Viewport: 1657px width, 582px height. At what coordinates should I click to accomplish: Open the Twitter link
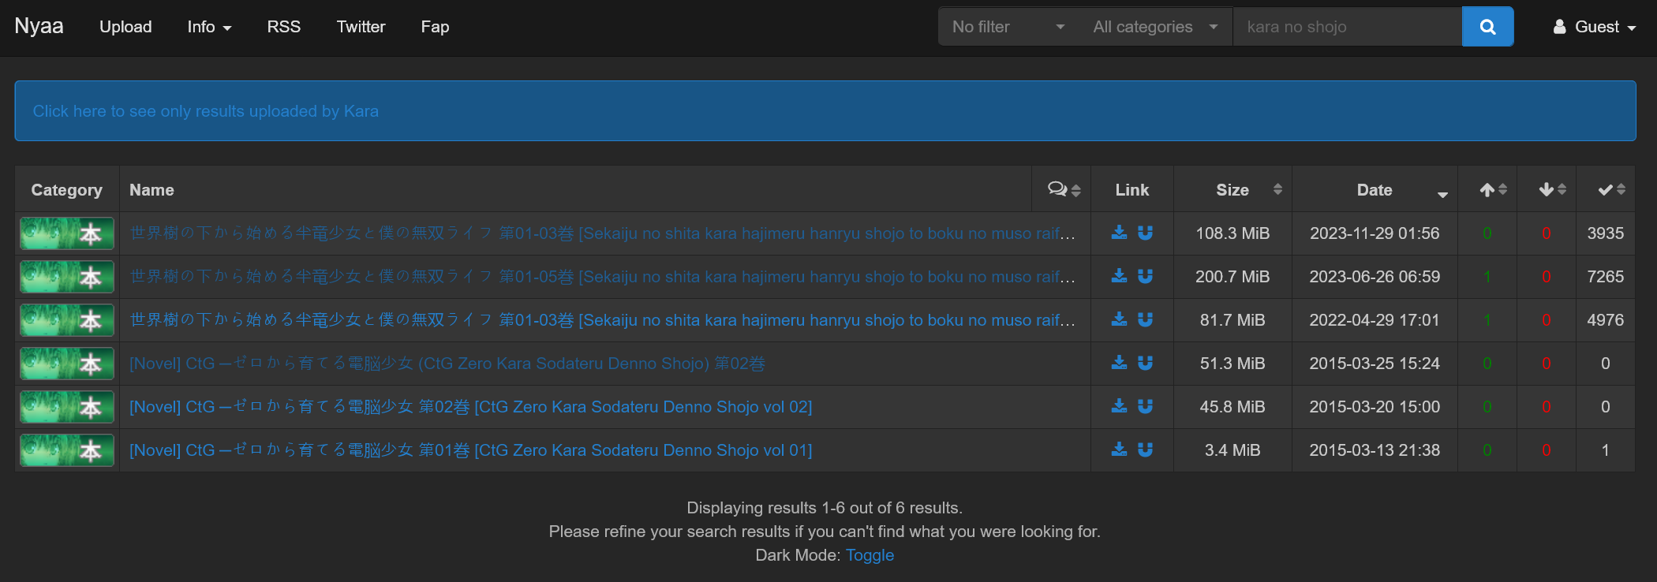point(361,27)
